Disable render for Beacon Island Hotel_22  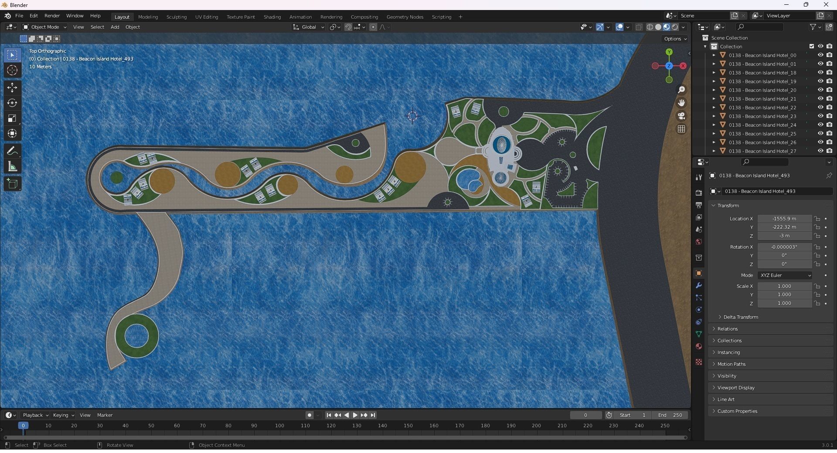(x=829, y=108)
